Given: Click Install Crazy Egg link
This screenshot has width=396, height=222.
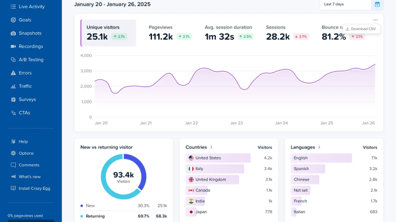Looking at the screenshot, I should point(35,188).
